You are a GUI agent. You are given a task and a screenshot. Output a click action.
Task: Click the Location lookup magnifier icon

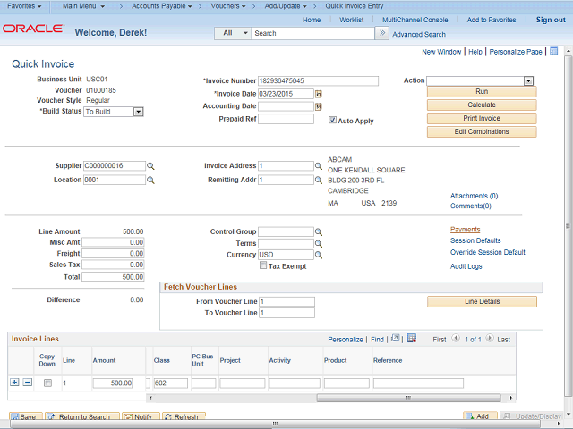151,180
